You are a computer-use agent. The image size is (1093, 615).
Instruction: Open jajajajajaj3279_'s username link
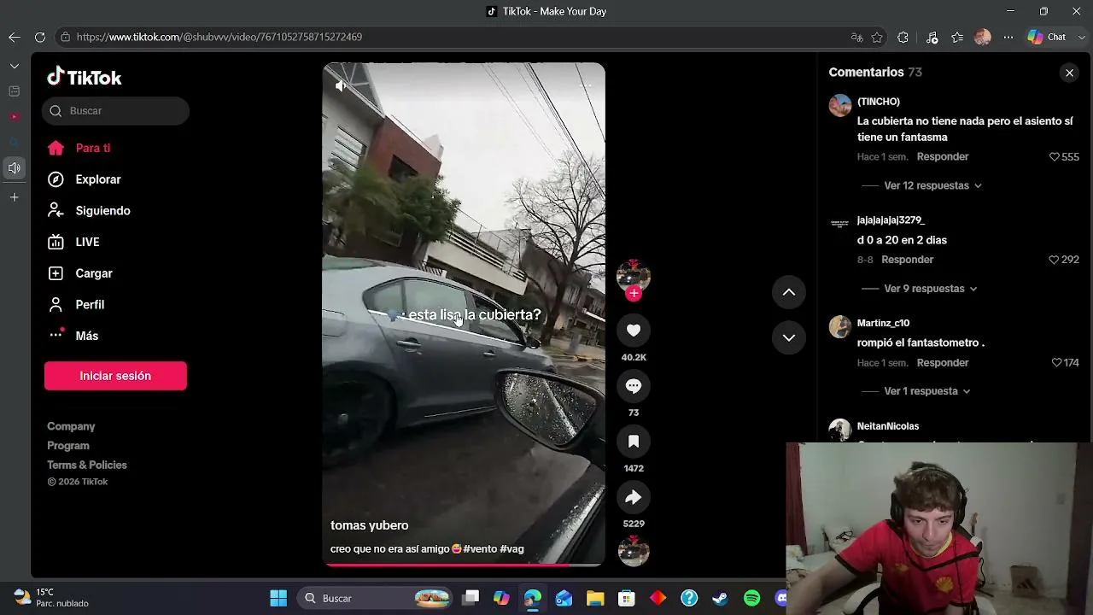click(x=891, y=220)
